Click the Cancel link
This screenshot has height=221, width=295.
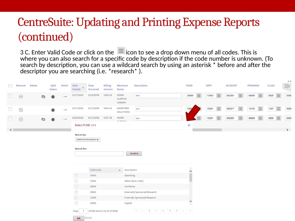pos(88,218)
